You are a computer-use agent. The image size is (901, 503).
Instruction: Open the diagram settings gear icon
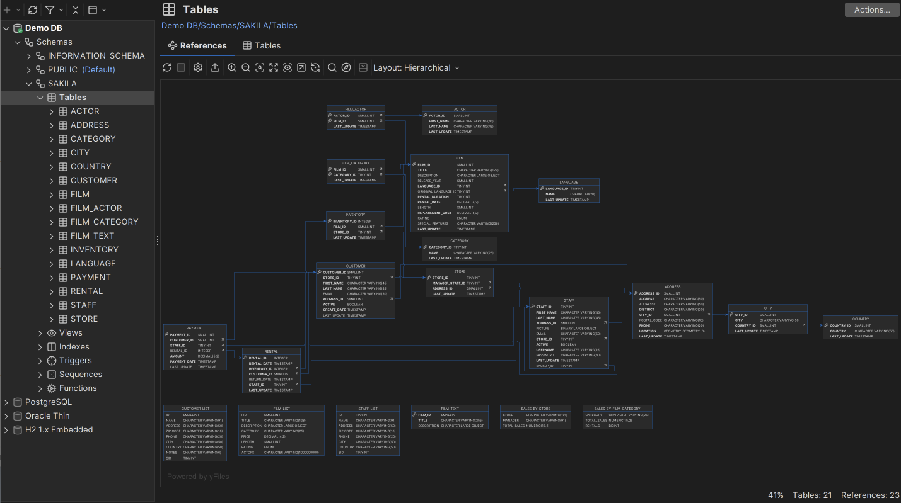point(197,67)
